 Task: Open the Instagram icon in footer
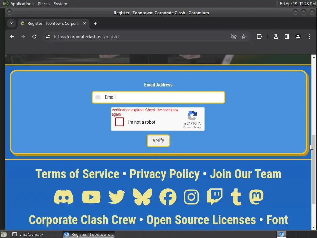coord(191,197)
